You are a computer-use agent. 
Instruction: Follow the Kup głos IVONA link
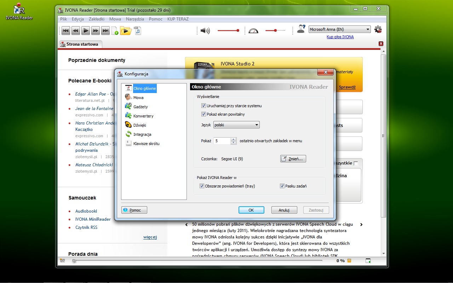pos(340,37)
